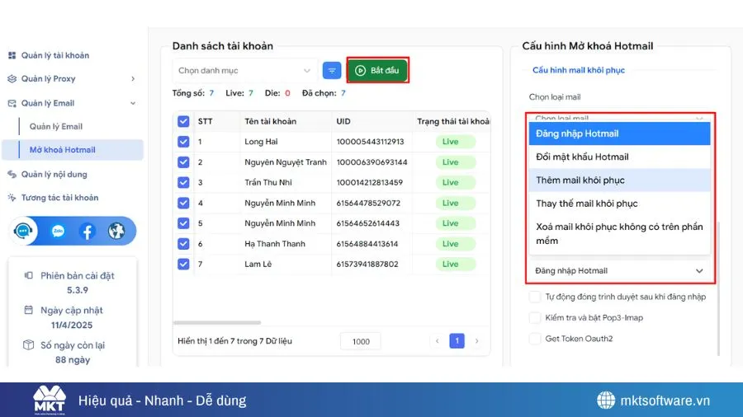Enable Get Token Oauth2 checkbox

pyautogui.click(x=535, y=339)
